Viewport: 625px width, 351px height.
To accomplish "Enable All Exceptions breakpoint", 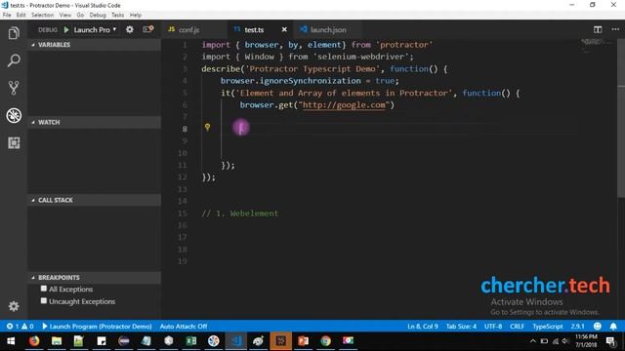I will point(43,289).
